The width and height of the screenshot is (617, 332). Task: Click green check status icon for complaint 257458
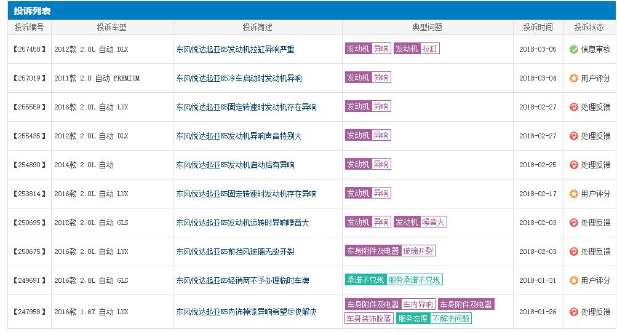tap(574, 49)
